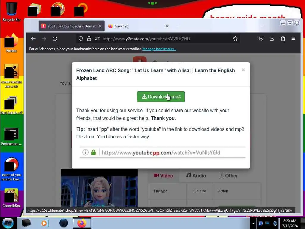This screenshot has width=305, height=229.
Task: Click the File type column header
Action: 161,191
